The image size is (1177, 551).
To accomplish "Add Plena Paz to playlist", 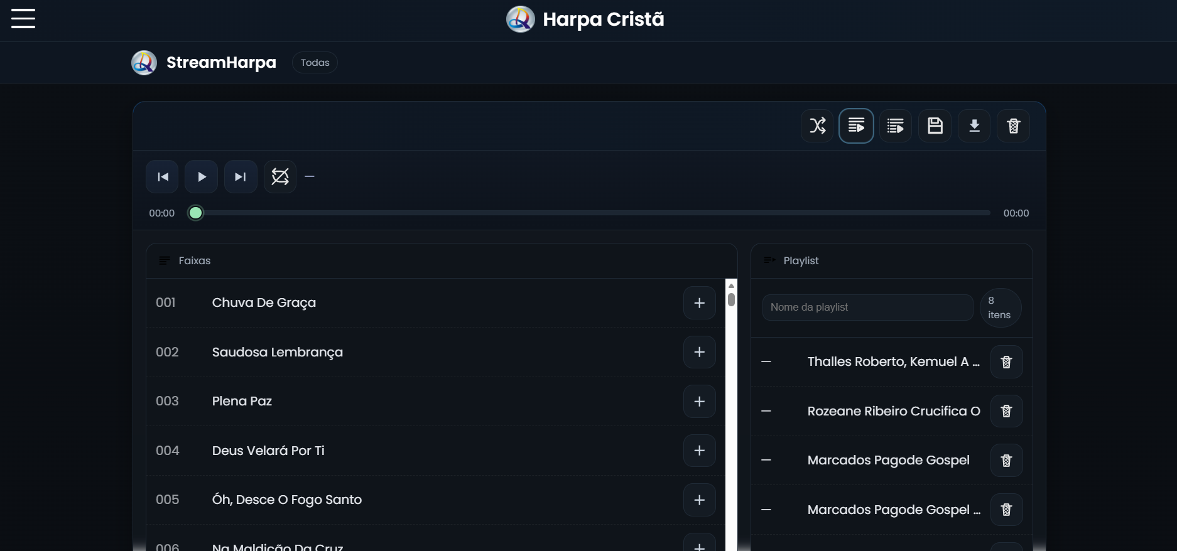I will tap(699, 402).
